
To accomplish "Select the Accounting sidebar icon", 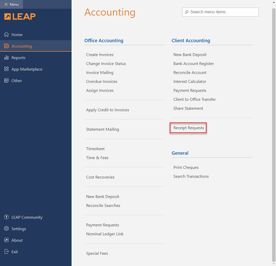I will point(6,46).
